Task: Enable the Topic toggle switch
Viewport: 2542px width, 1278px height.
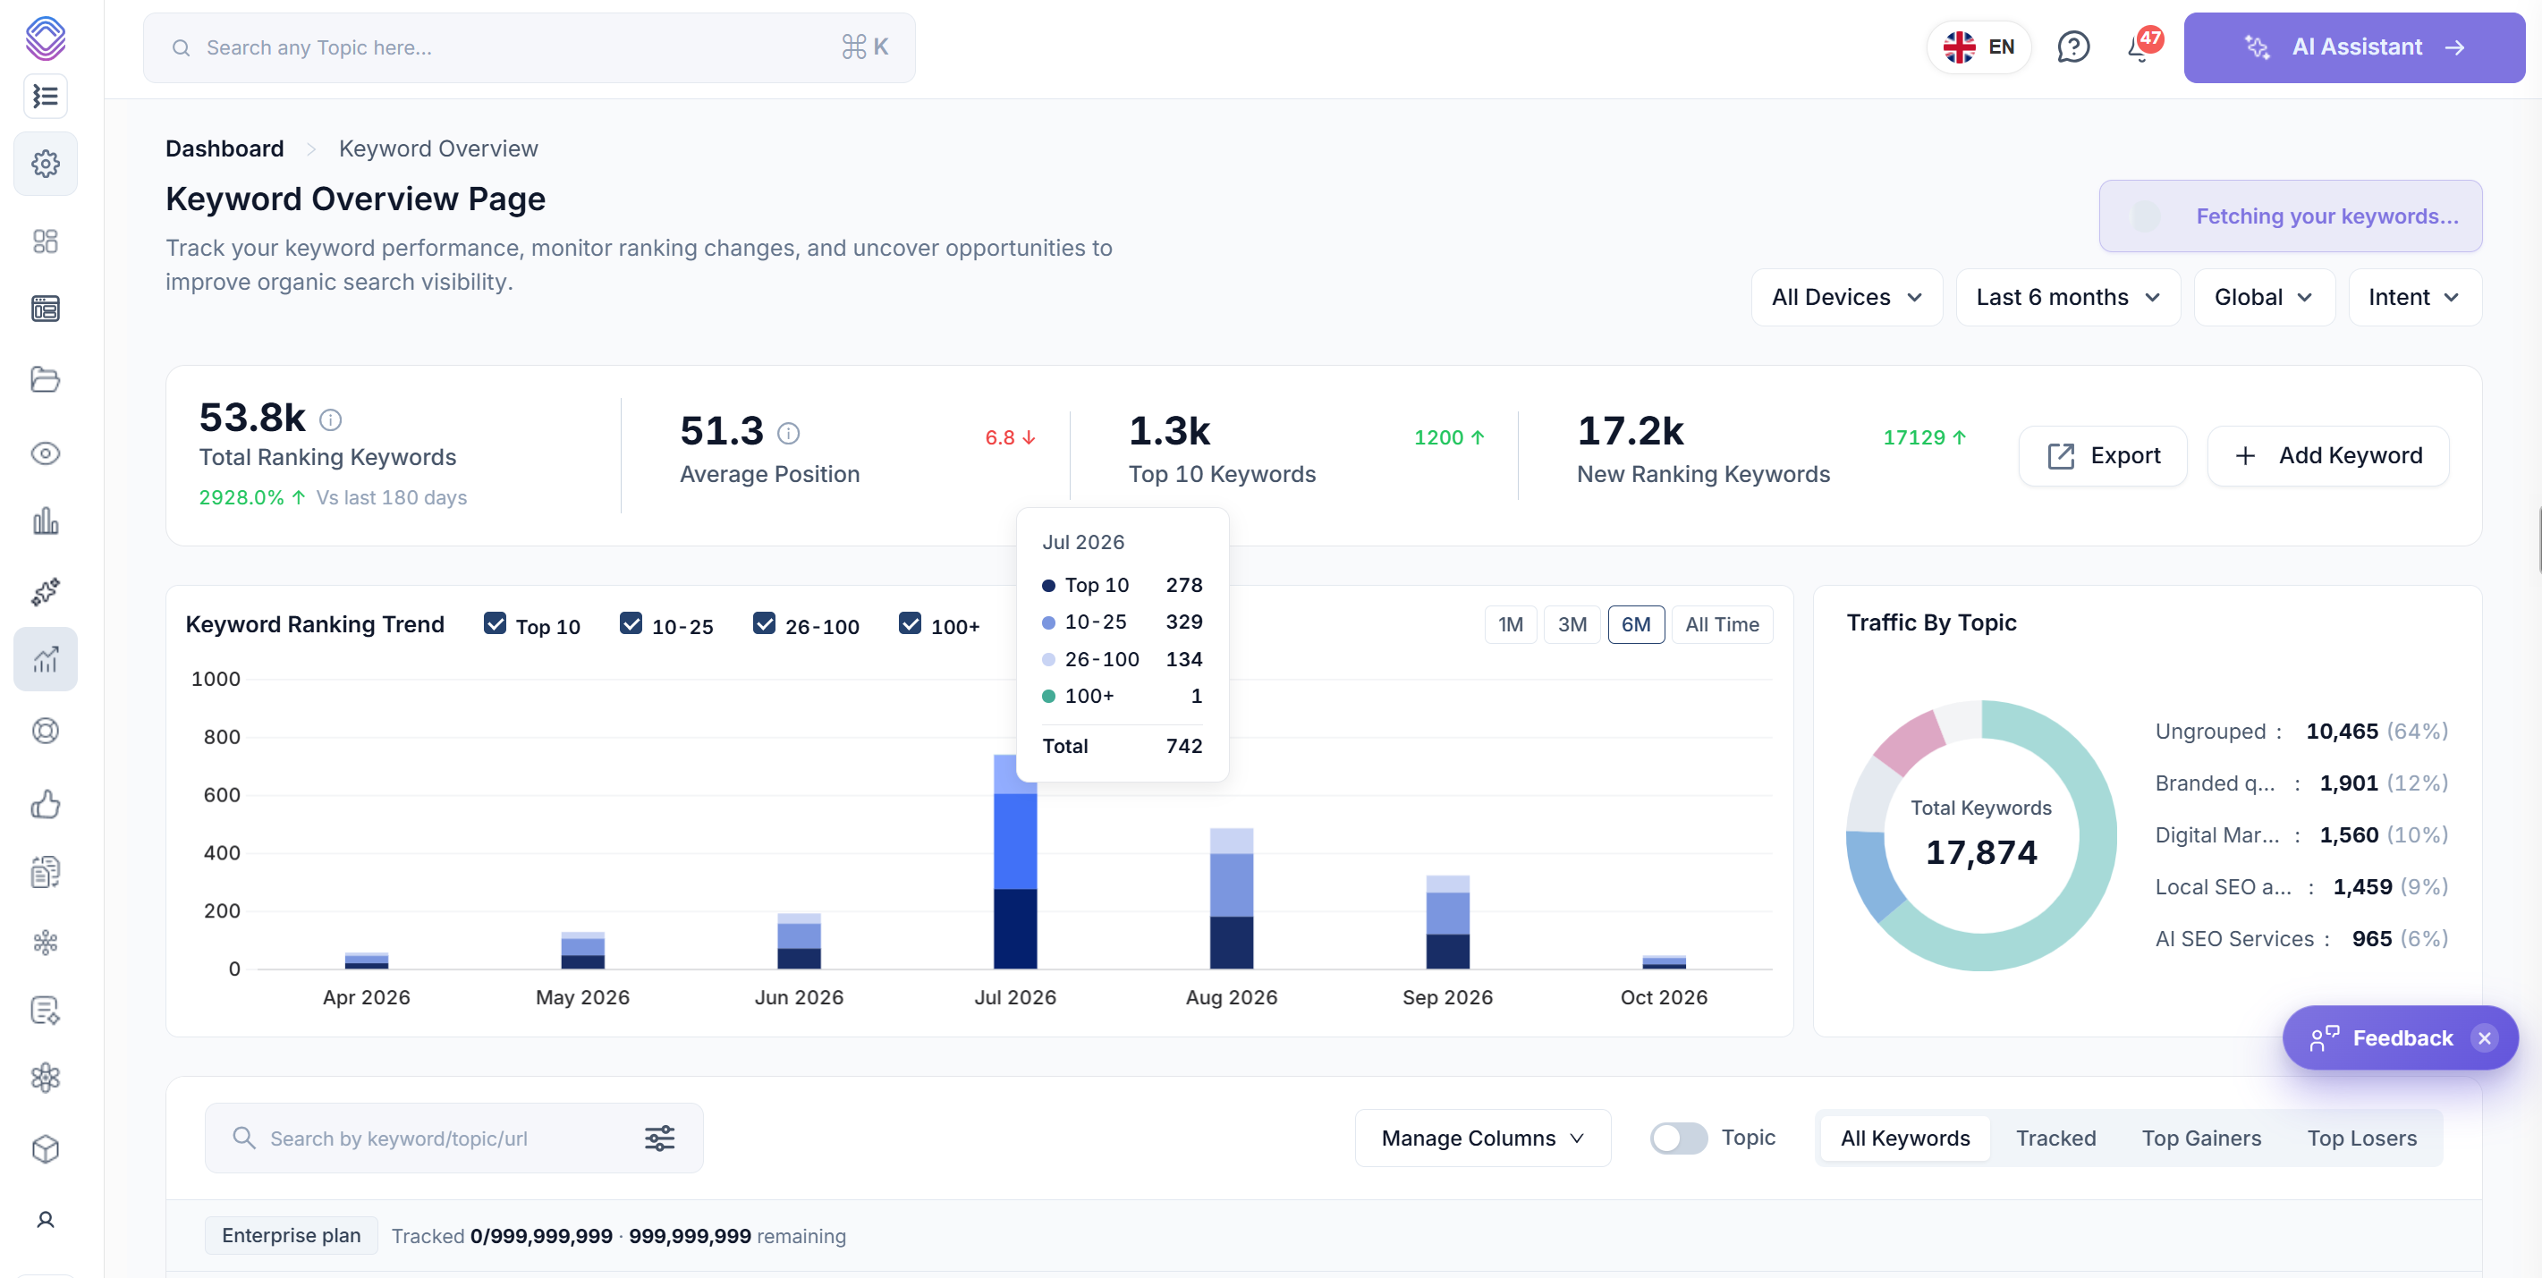Action: click(1679, 1138)
